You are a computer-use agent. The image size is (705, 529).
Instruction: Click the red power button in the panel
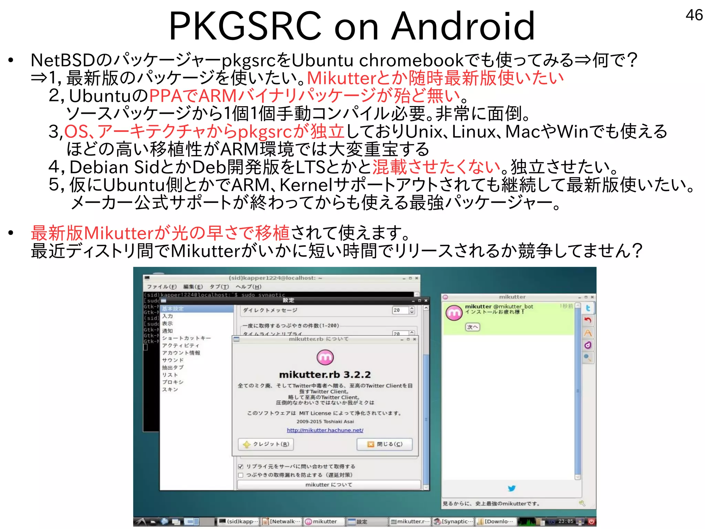point(591,521)
